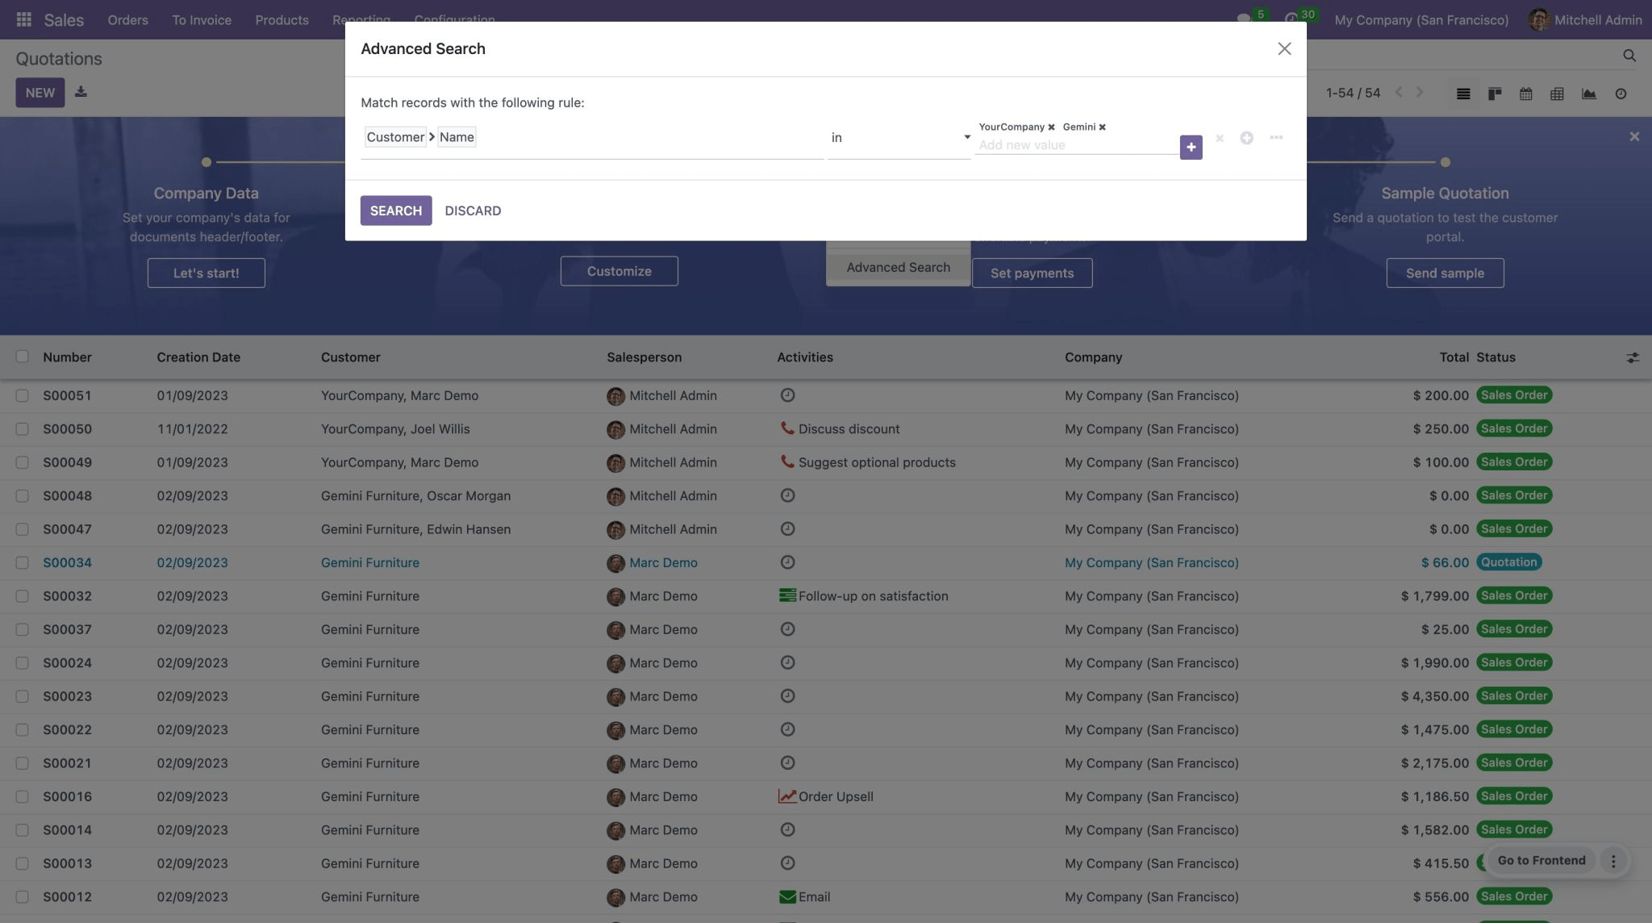The width and height of the screenshot is (1652, 923).
Task: Open the rule's ellipsis options menu
Action: point(1275,137)
